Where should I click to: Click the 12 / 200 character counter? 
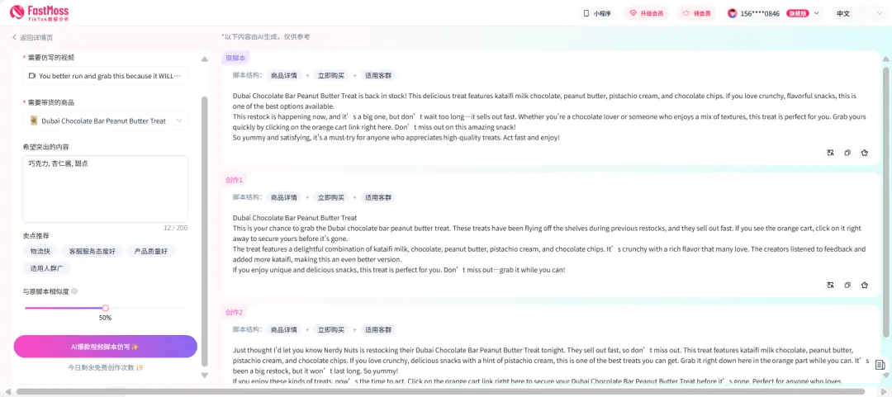point(175,228)
